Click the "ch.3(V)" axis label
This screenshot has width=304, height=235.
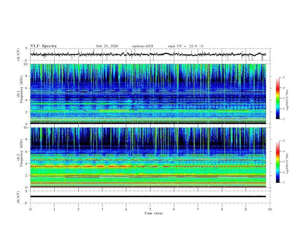click(x=18, y=197)
